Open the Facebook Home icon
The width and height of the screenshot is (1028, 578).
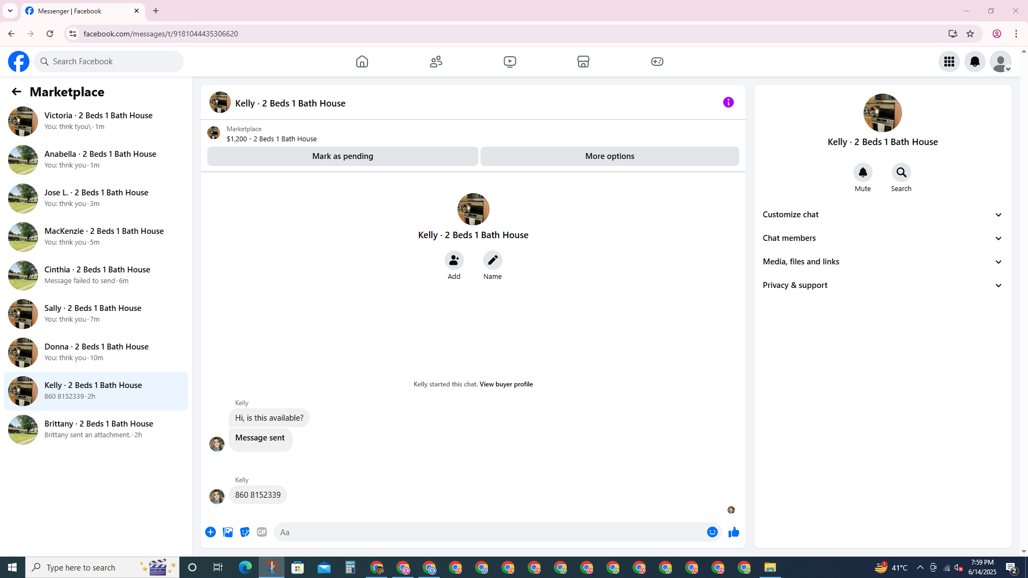click(362, 62)
